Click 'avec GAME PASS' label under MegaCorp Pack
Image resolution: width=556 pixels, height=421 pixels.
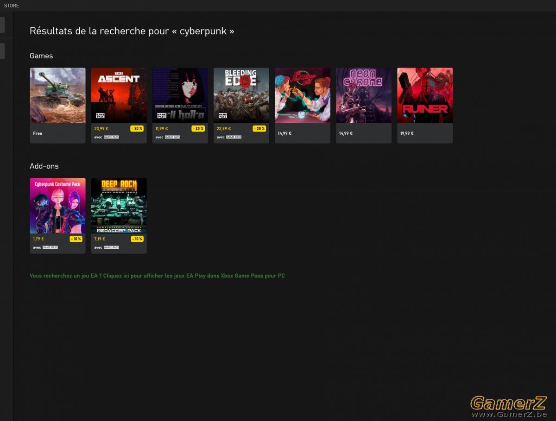point(107,247)
